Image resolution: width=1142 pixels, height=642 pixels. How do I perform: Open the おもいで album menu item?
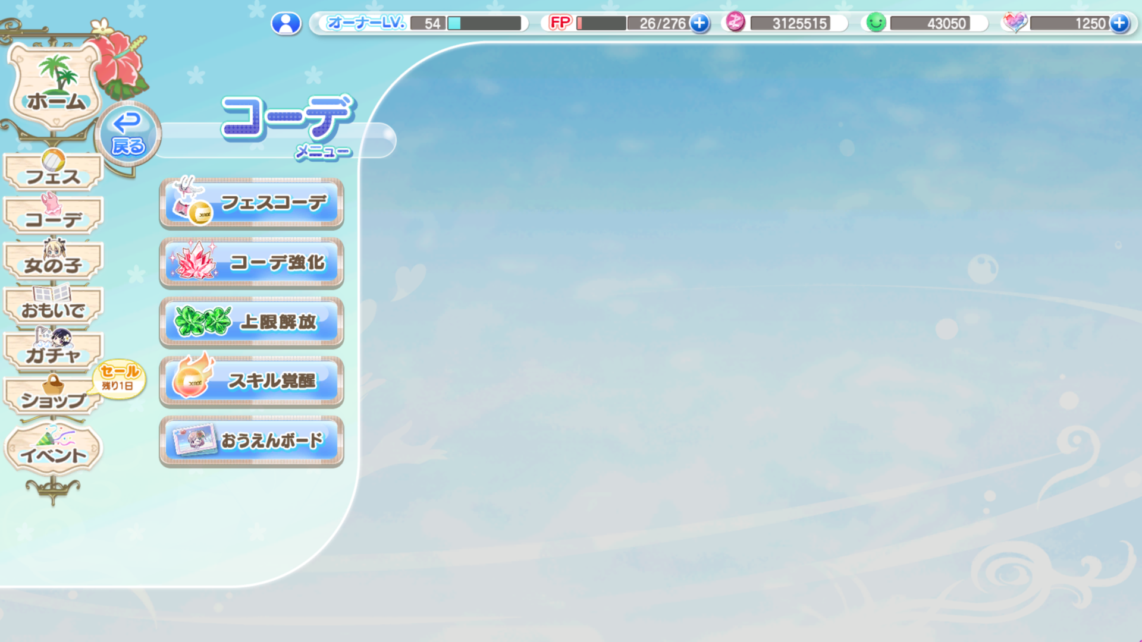[x=54, y=307]
